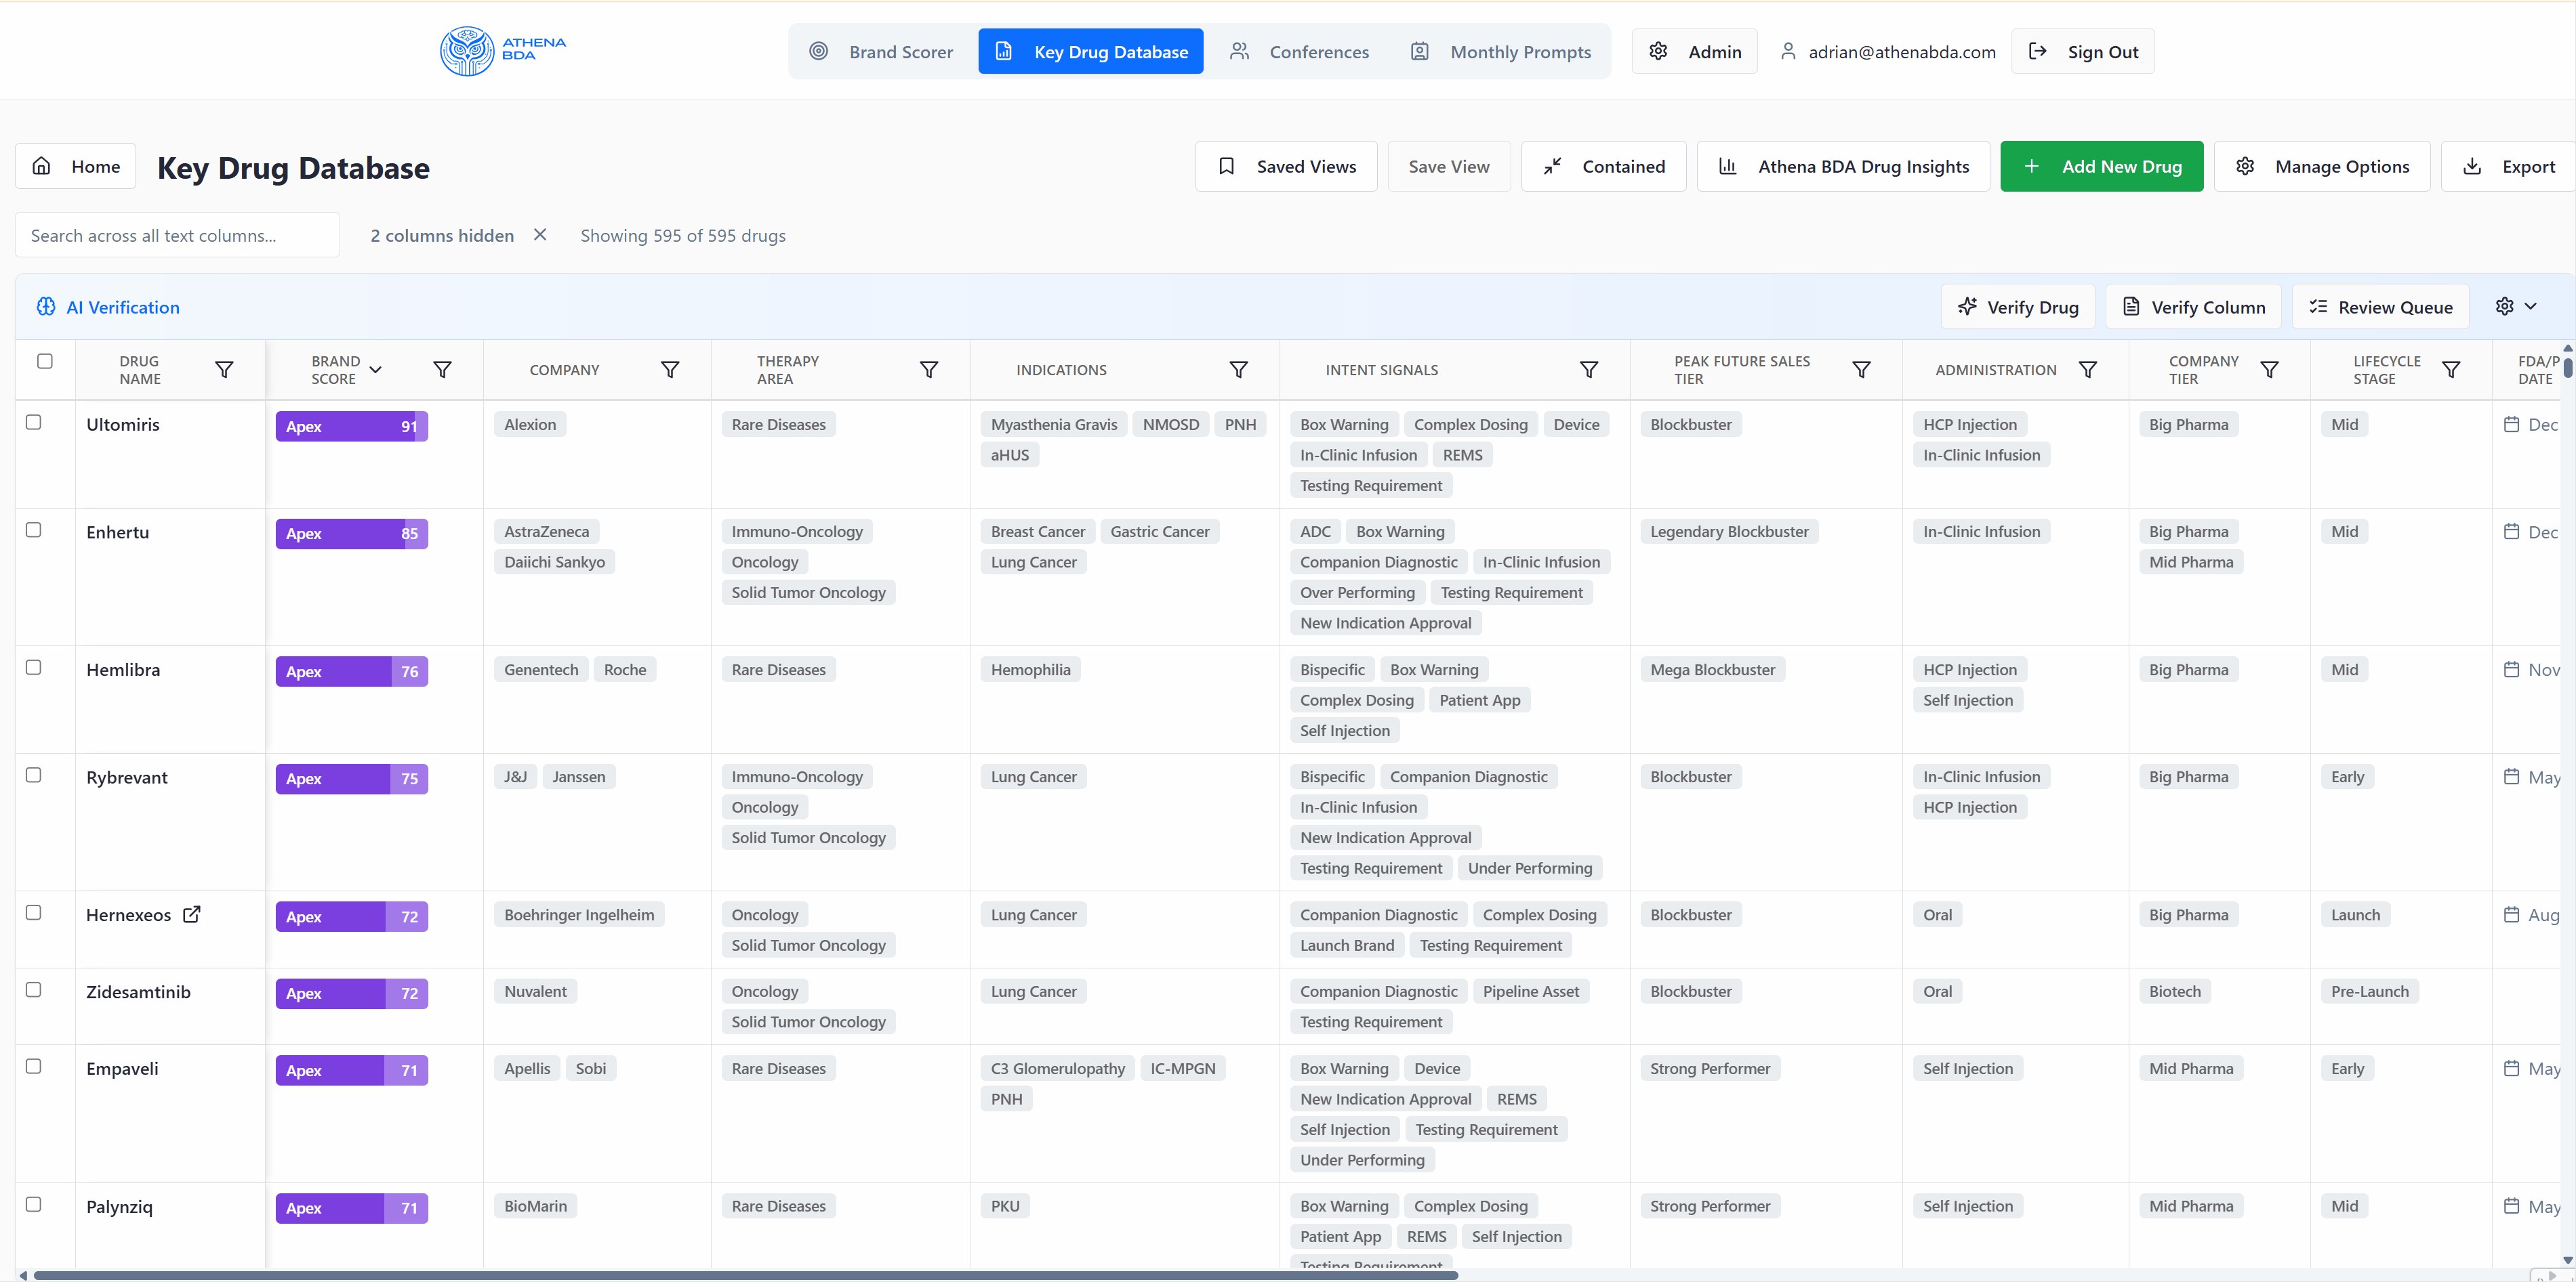
Task: Click calendar icon in Ultomiris row
Action: [2511, 424]
